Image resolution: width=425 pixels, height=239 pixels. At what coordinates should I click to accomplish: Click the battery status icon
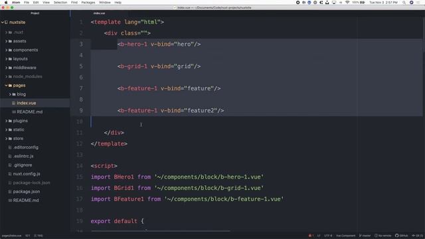pos(362,3)
